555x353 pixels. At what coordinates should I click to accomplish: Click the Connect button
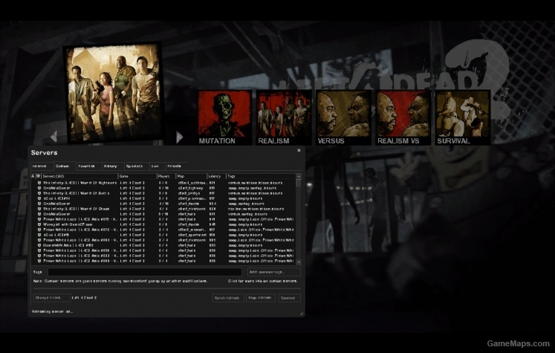tap(289, 298)
